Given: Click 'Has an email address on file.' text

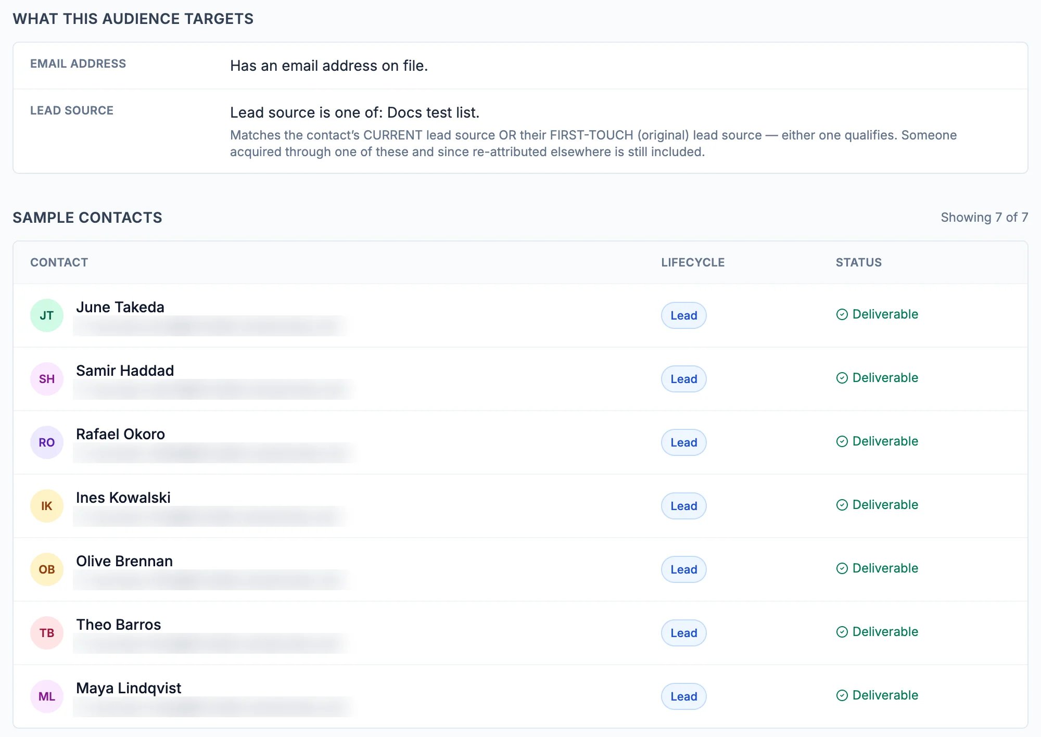Looking at the screenshot, I should coord(329,66).
